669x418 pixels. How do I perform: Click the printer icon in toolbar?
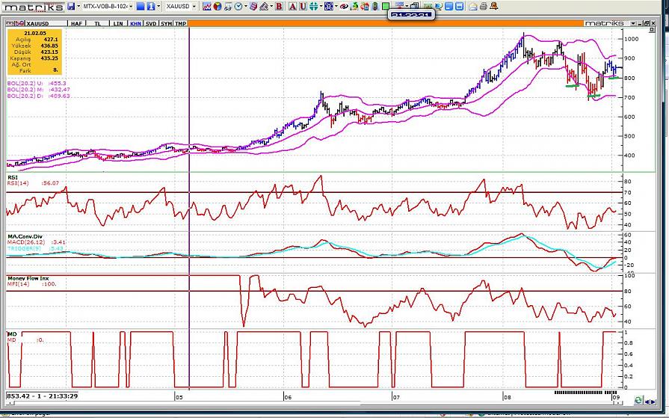click(x=484, y=6)
